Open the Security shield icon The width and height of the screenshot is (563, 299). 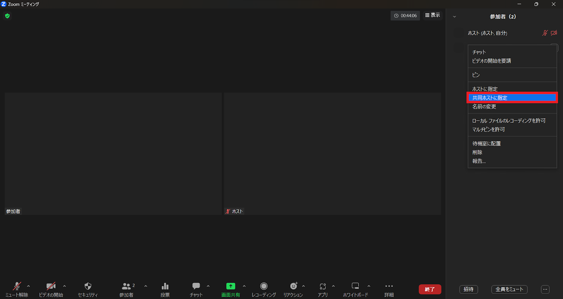pyautogui.click(x=88, y=286)
